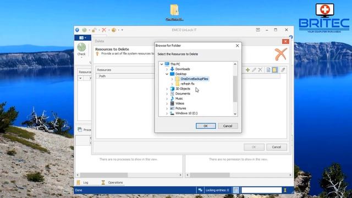Click the status bar input field
This screenshot has height=198, width=352.
(261, 190)
